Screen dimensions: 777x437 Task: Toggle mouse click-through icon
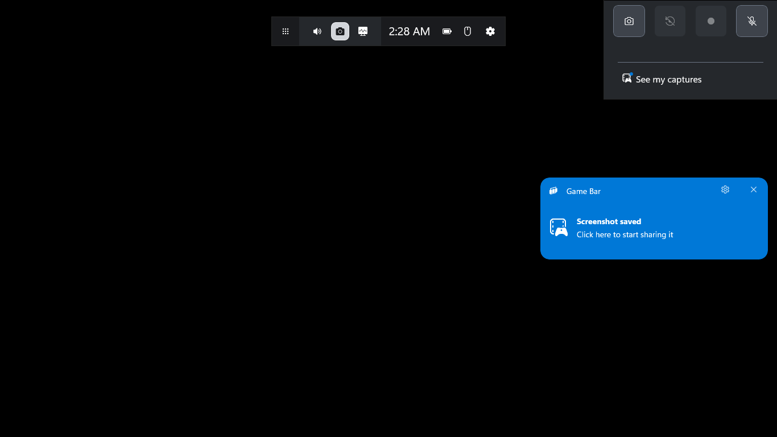tap(468, 31)
